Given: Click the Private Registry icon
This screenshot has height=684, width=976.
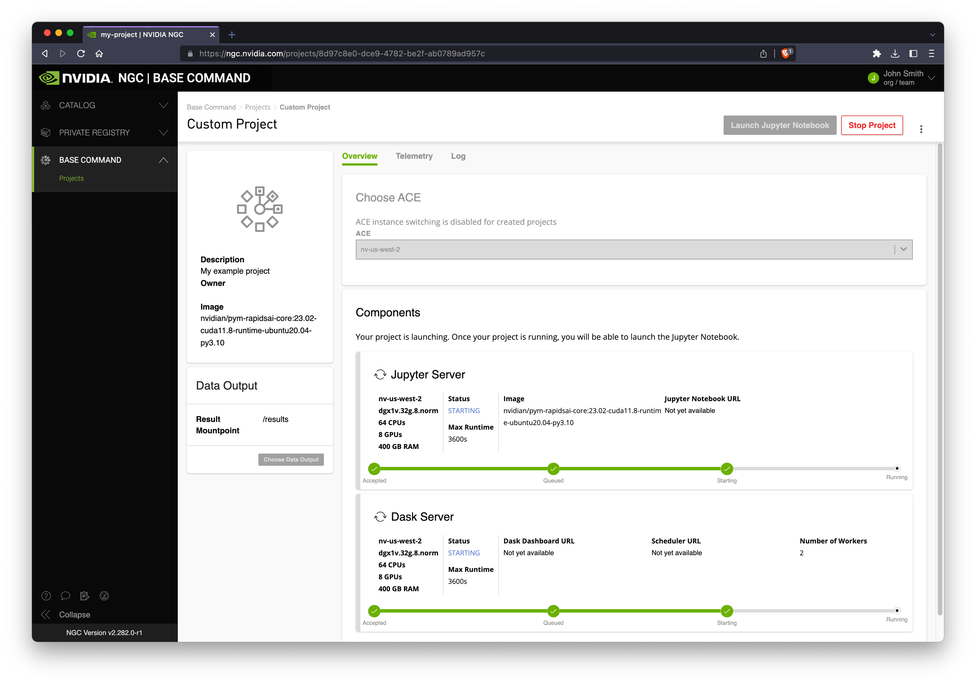Looking at the screenshot, I should [x=45, y=133].
